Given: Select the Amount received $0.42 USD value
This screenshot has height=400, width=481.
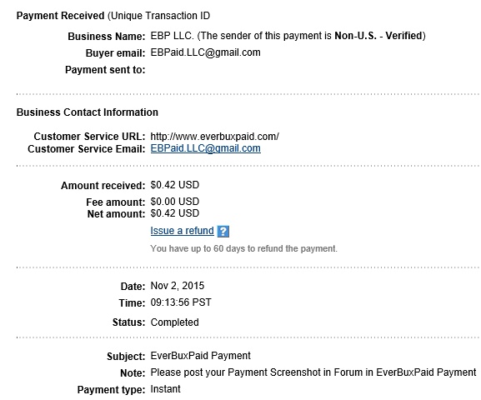Looking at the screenshot, I should tap(175, 185).
